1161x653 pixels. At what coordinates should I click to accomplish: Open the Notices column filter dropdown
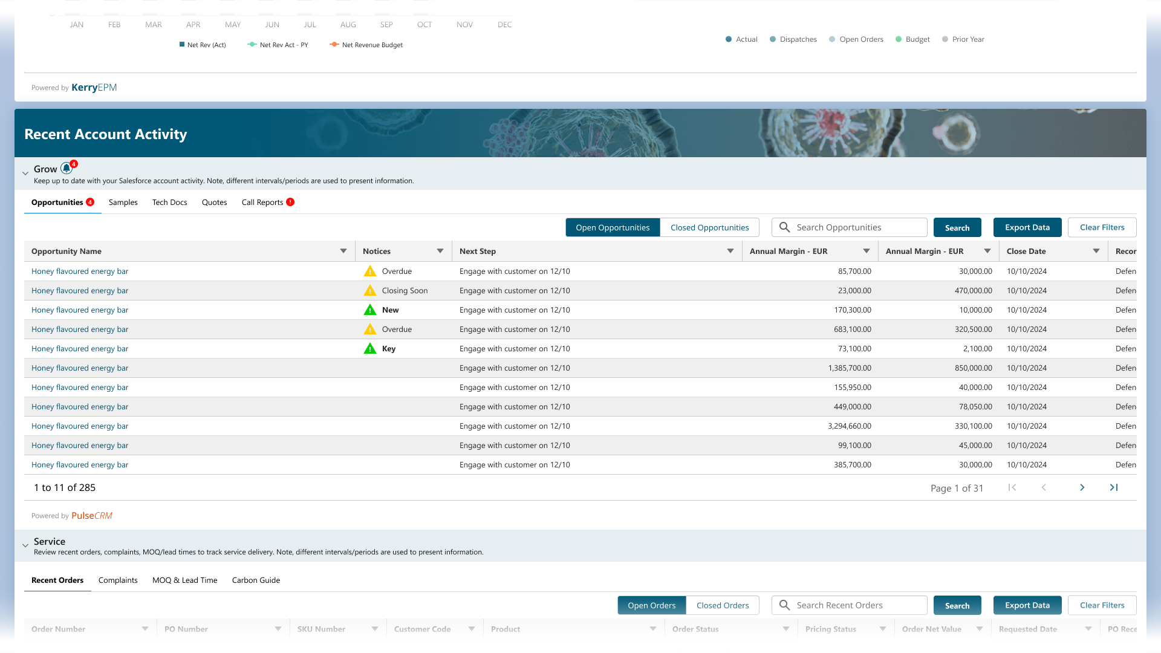pos(440,251)
